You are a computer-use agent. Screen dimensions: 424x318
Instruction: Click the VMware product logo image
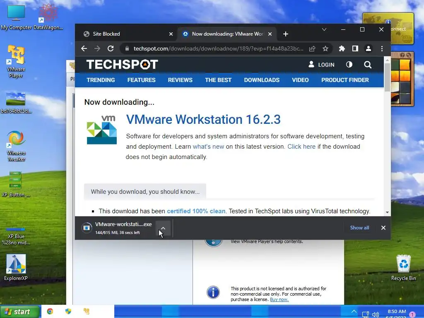tap(102, 130)
